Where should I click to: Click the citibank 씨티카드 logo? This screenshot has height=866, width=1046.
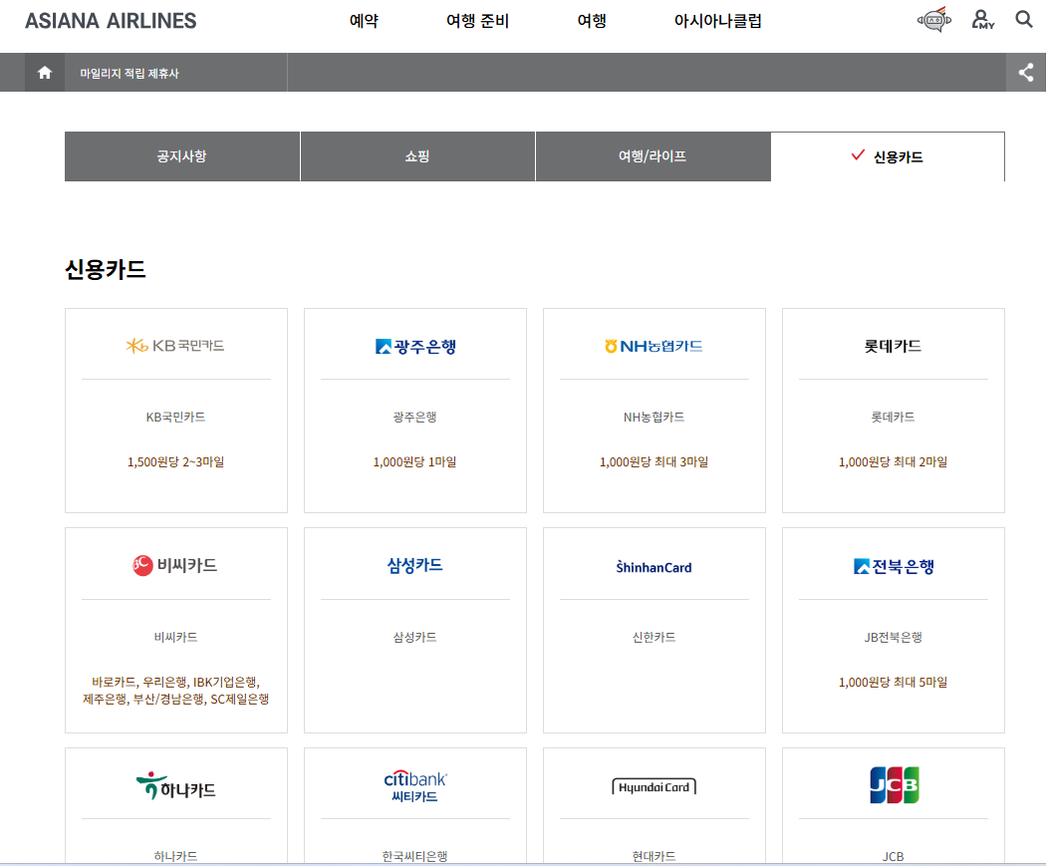click(x=415, y=786)
